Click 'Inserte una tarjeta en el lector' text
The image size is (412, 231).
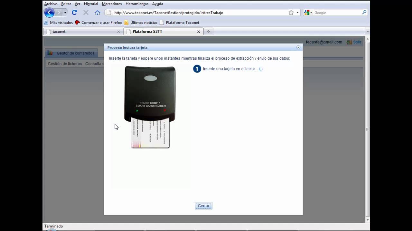click(x=230, y=69)
